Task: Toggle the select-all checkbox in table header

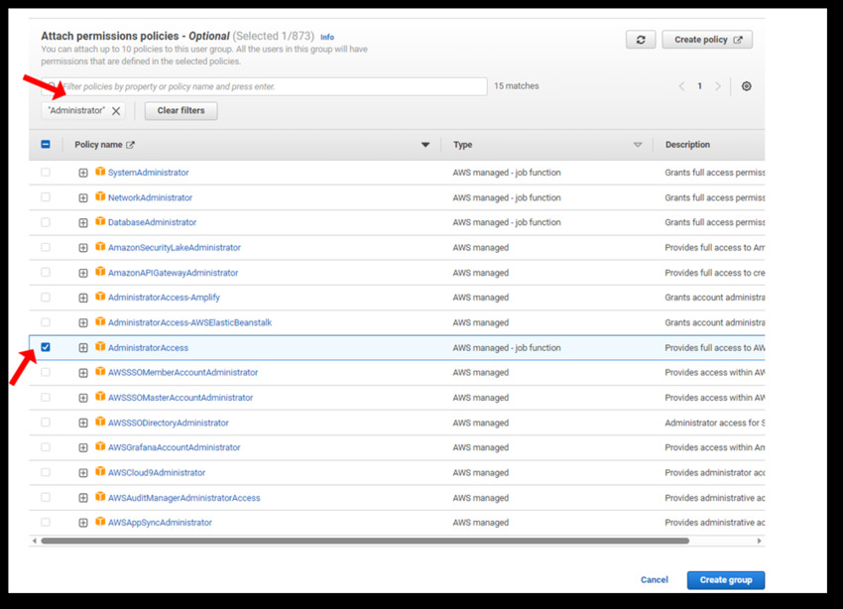Action: [x=46, y=145]
